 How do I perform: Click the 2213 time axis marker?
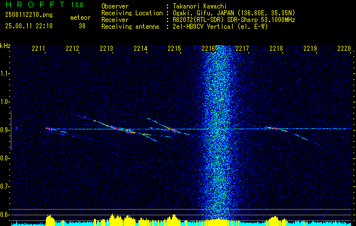coord(106,48)
